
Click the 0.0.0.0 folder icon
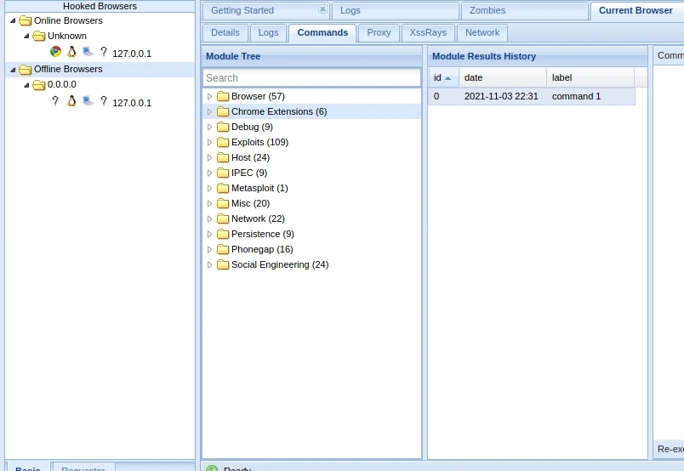39,85
